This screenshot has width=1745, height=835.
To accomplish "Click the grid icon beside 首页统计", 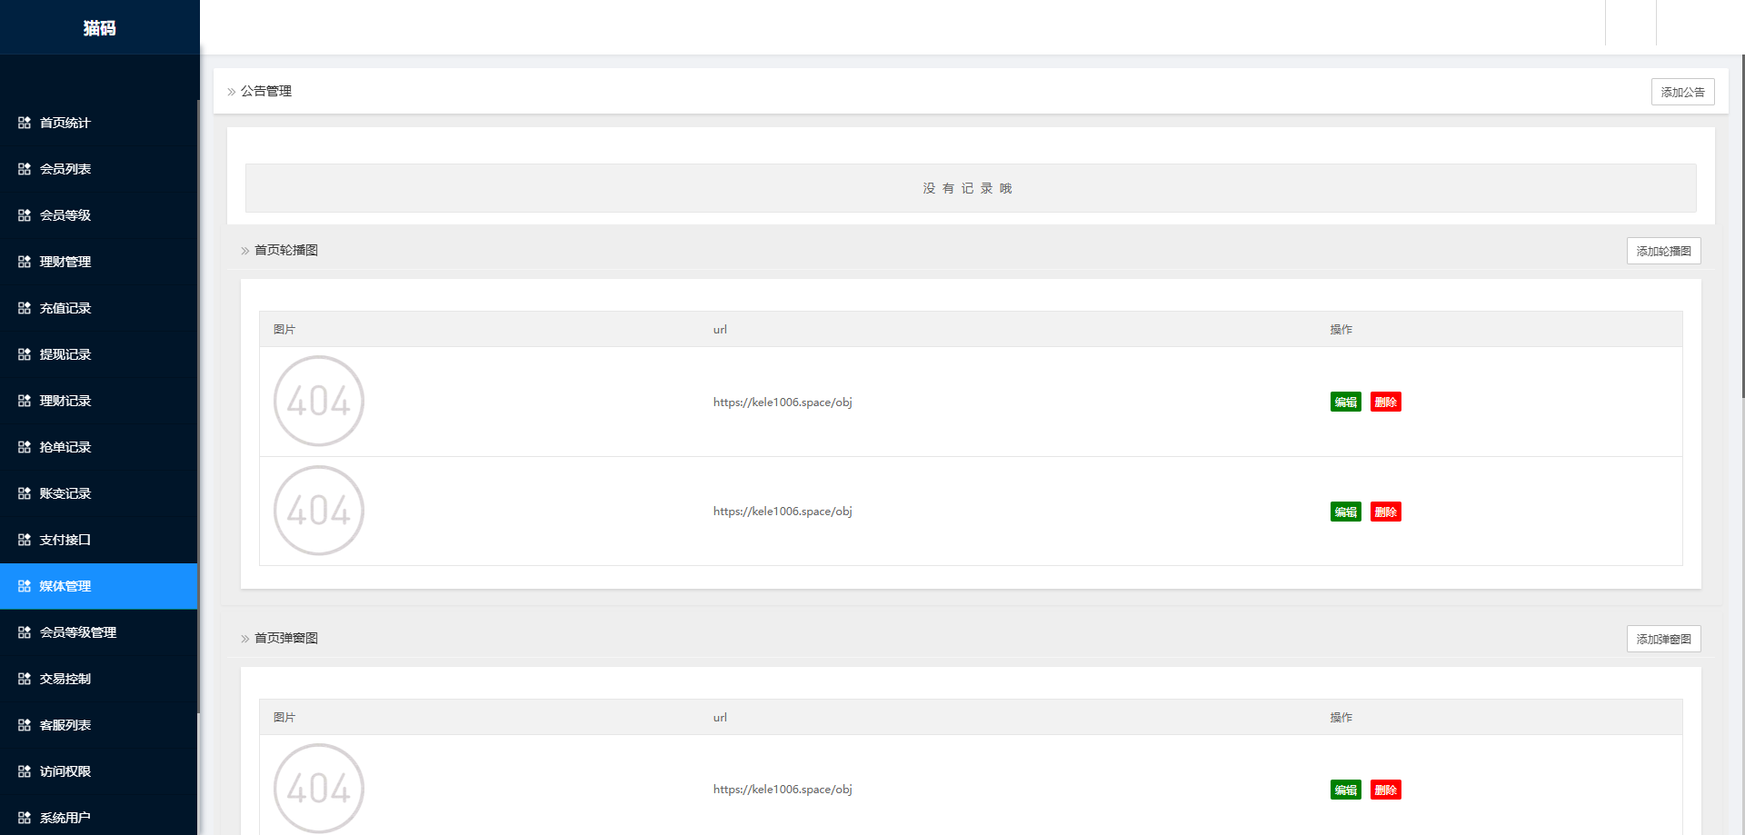I will click(25, 123).
